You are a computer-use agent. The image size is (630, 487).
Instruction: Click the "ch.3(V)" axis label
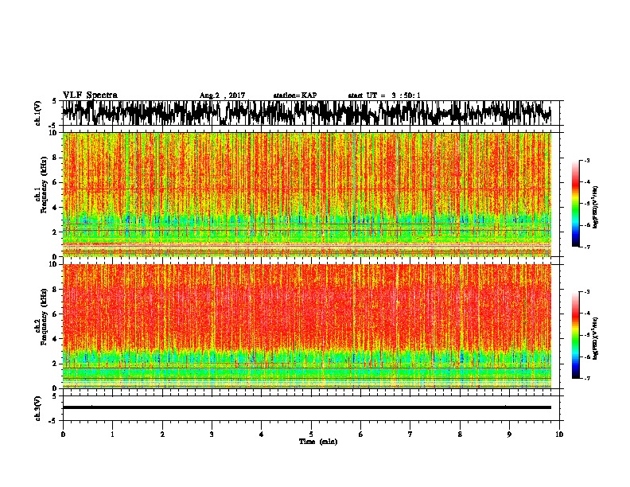pos(38,408)
